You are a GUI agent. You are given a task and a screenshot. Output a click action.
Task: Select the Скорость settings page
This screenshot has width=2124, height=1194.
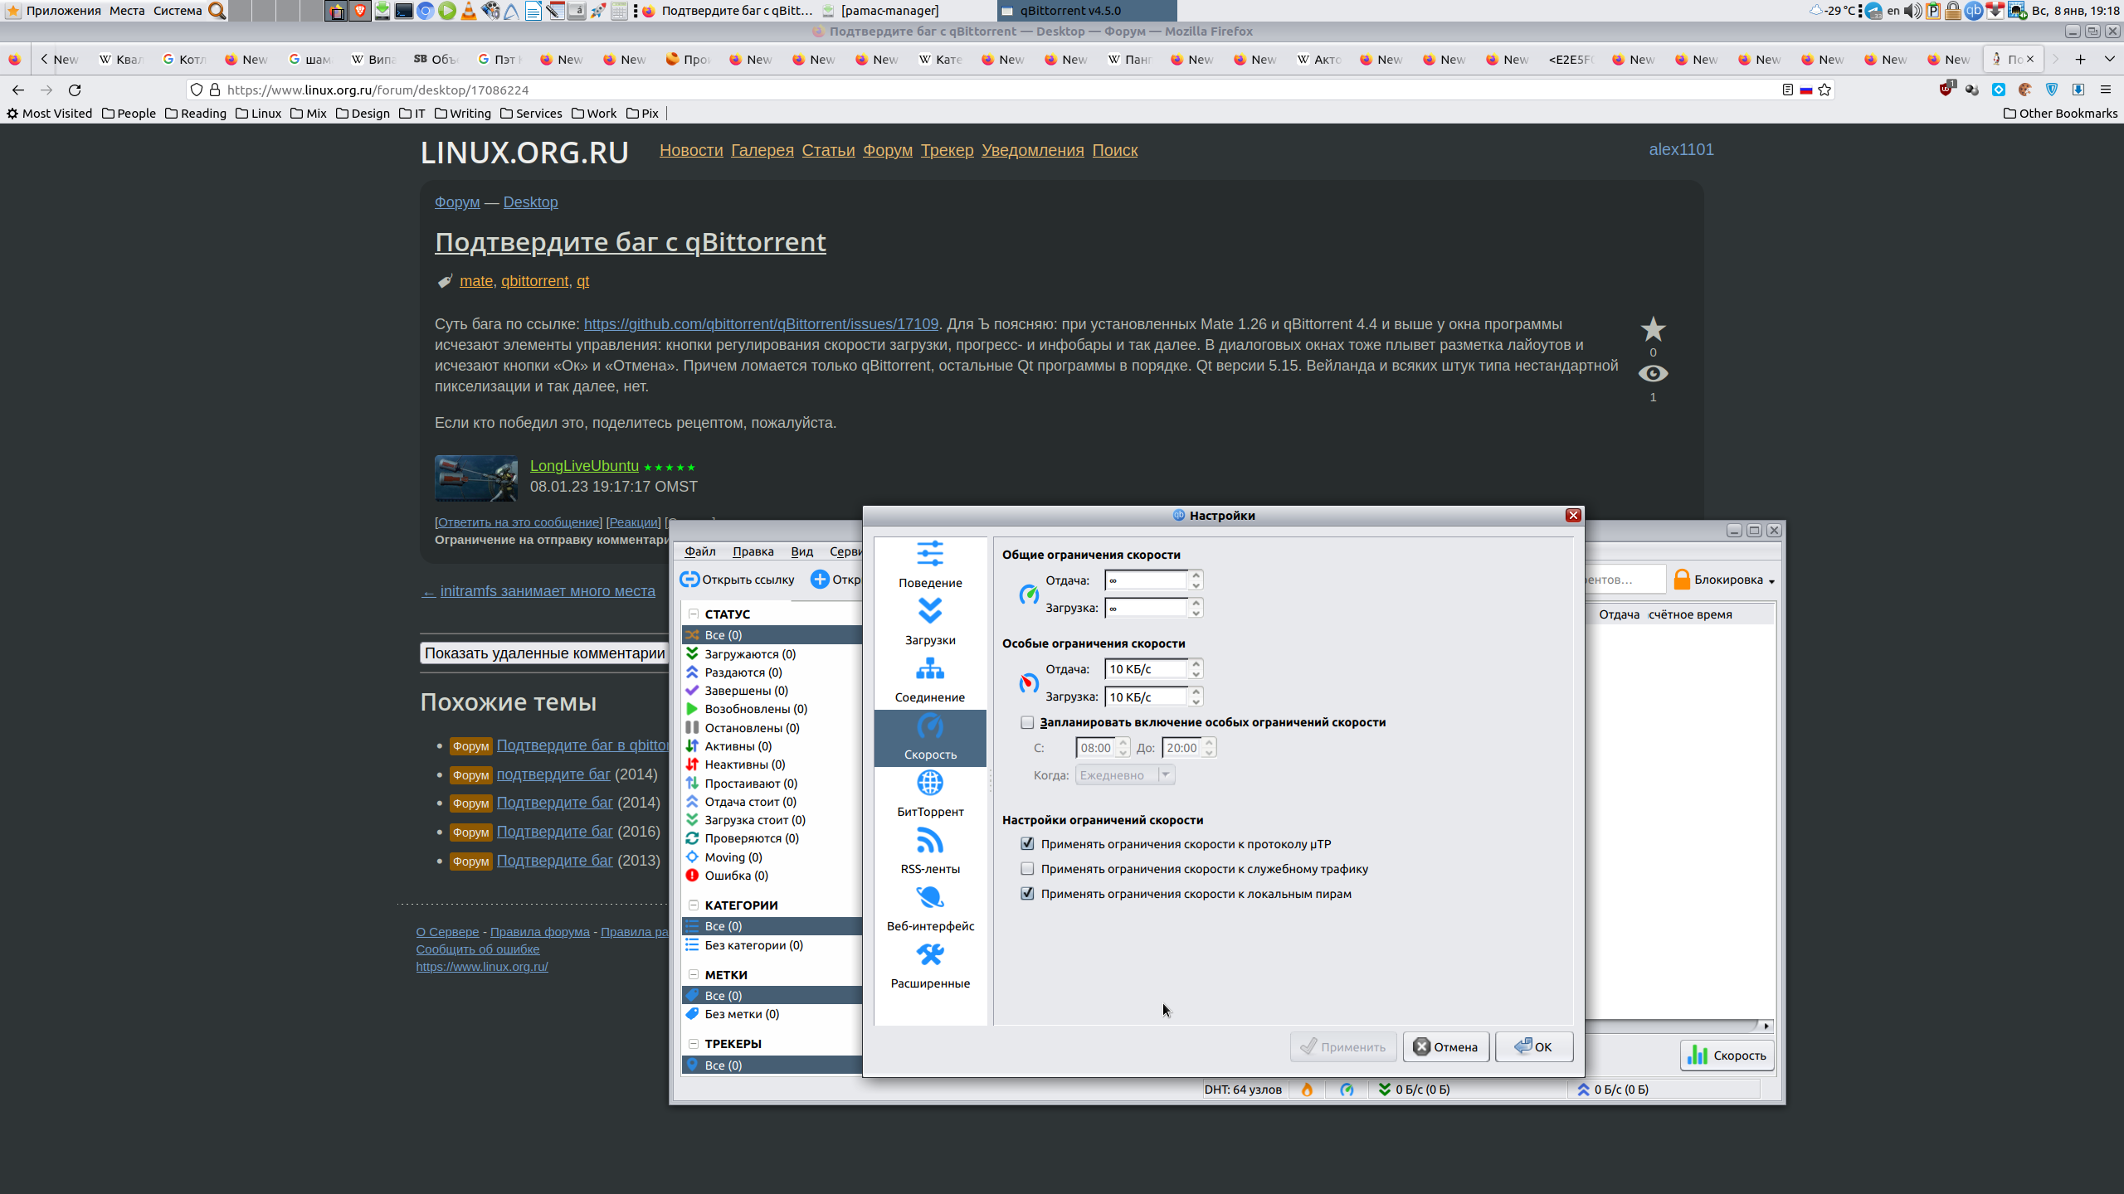click(x=930, y=738)
